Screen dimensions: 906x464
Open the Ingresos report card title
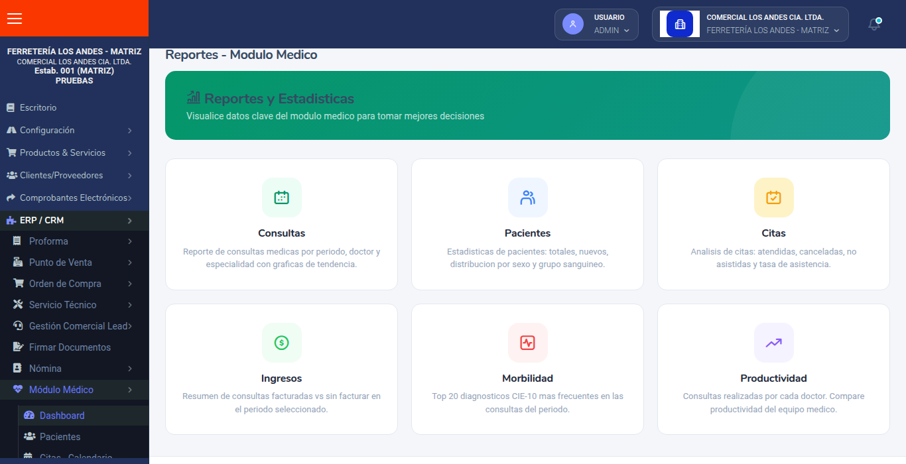click(x=281, y=378)
